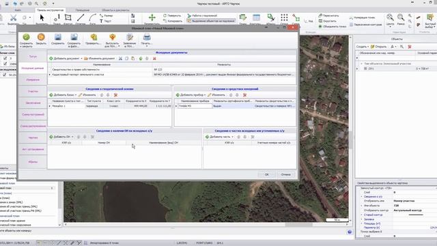Open the Approval act side tab
Viewport: 437px width, 246px height.
(33, 149)
